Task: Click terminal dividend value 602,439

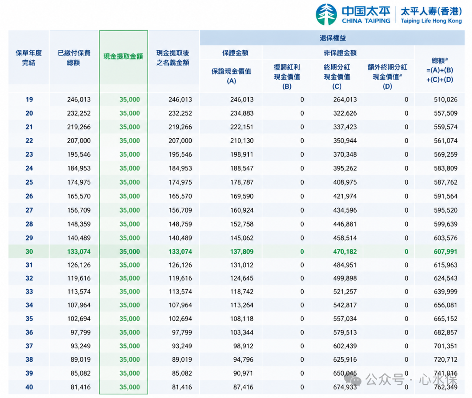Action: point(345,346)
